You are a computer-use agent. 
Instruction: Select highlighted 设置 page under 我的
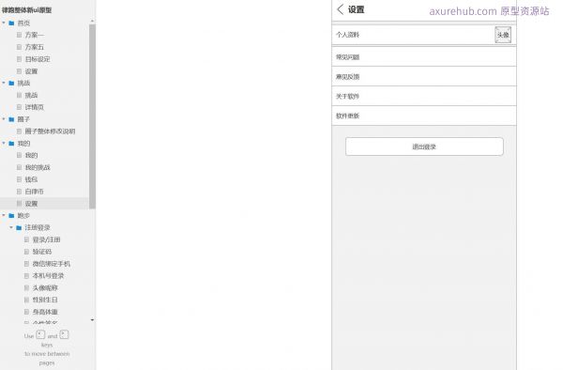(x=31, y=204)
